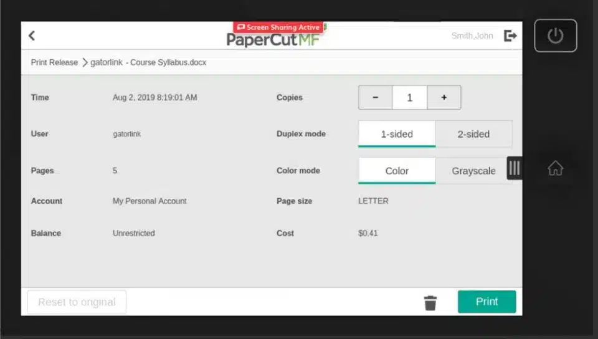Open the side drawer handle with three bars
Viewport: 598px width, 339px height.
[515, 168]
